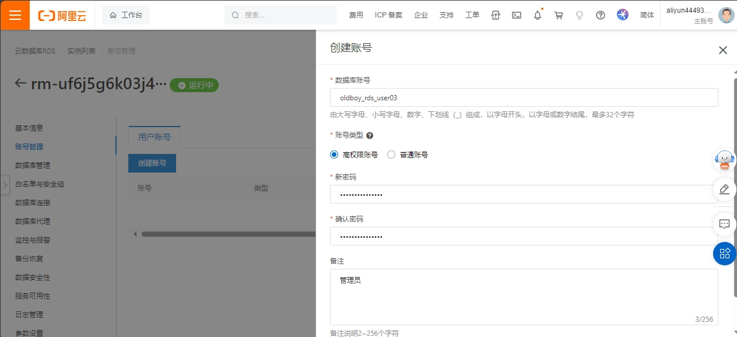The image size is (737, 337).
Task: Open the orange hamburger navigation menu
Action: click(15, 15)
